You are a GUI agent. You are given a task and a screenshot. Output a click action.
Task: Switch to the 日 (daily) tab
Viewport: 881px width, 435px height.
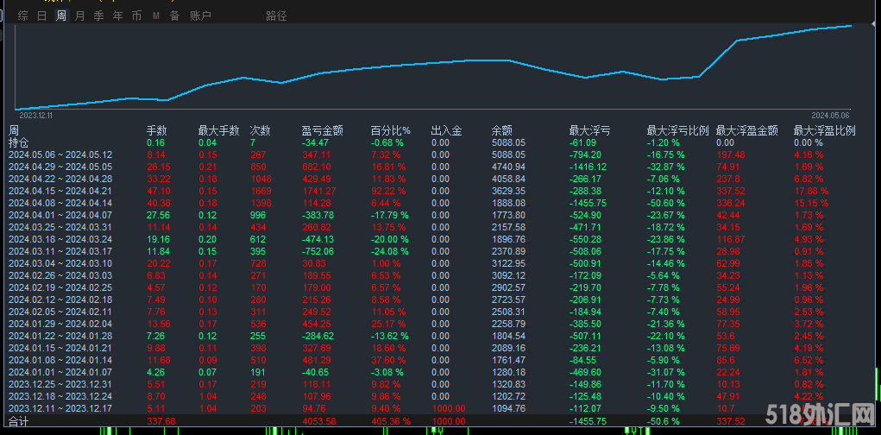point(41,16)
